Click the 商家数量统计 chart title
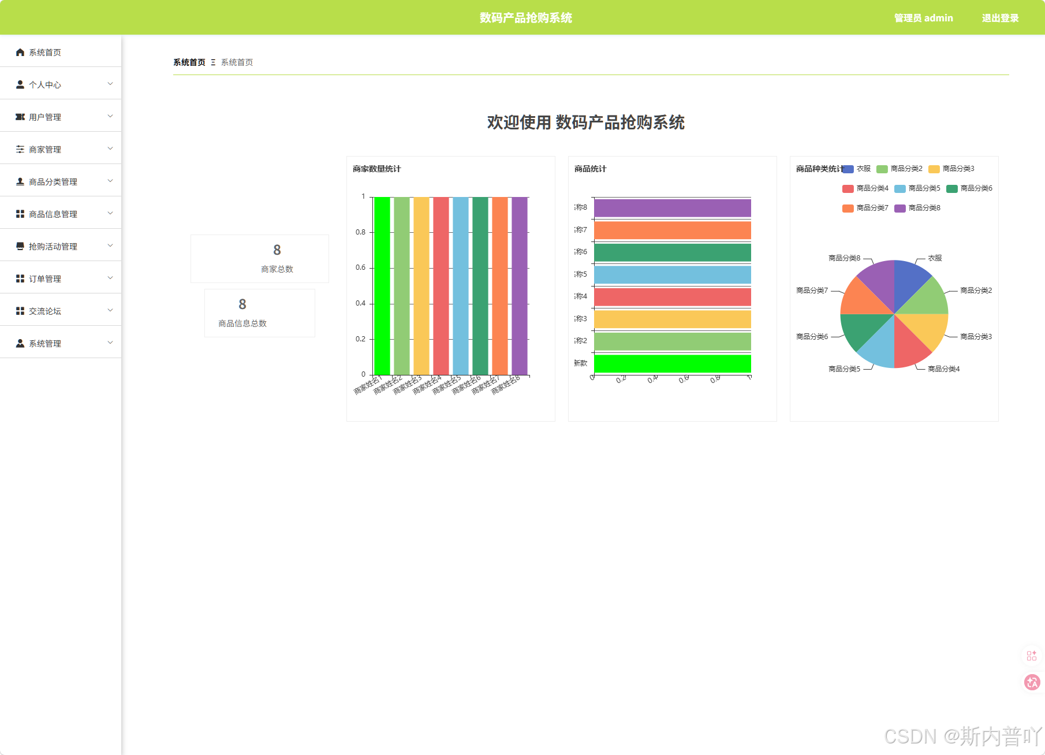 pyautogui.click(x=376, y=169)
